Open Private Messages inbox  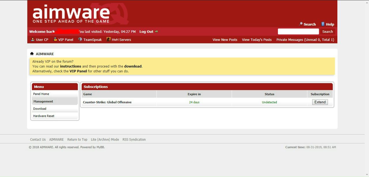[305, 40]
